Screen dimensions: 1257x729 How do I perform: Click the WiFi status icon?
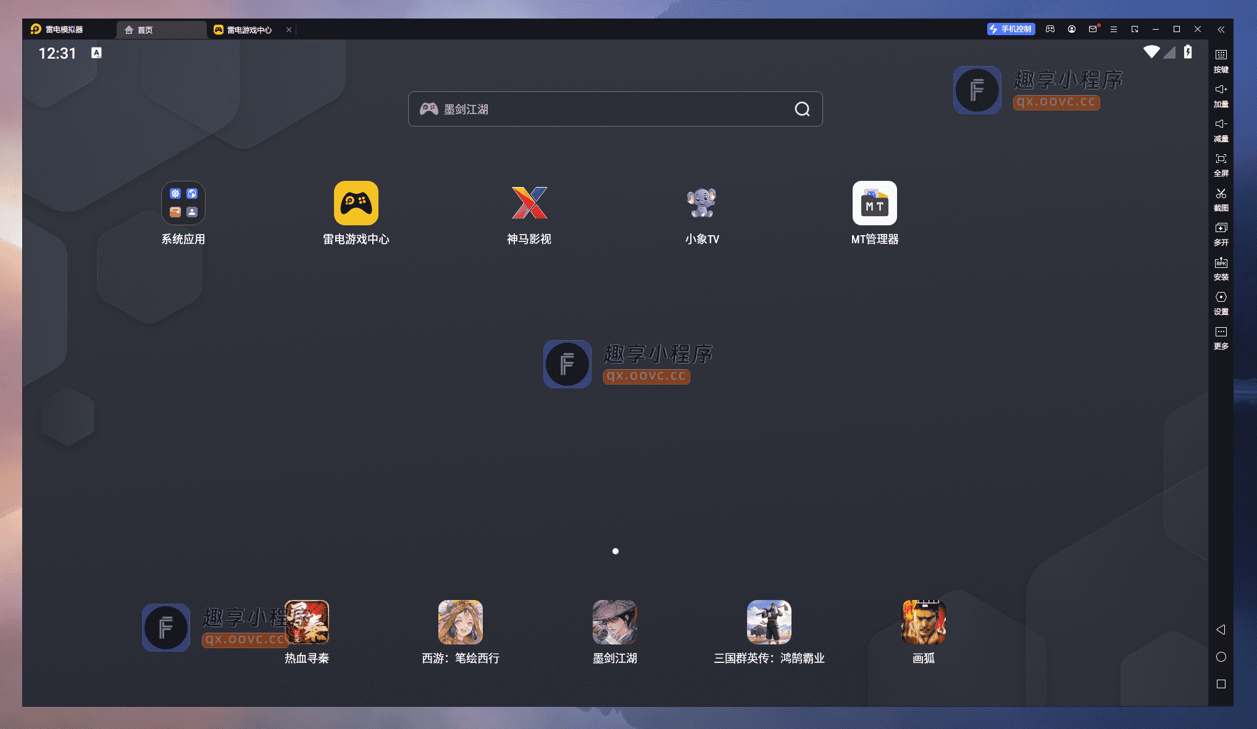click(x=1151, y=52)
